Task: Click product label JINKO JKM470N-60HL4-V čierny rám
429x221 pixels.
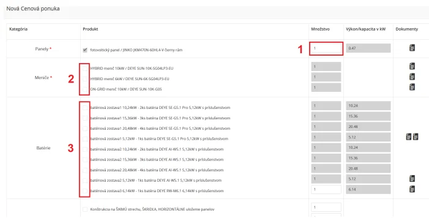Action: coord(136,50)
